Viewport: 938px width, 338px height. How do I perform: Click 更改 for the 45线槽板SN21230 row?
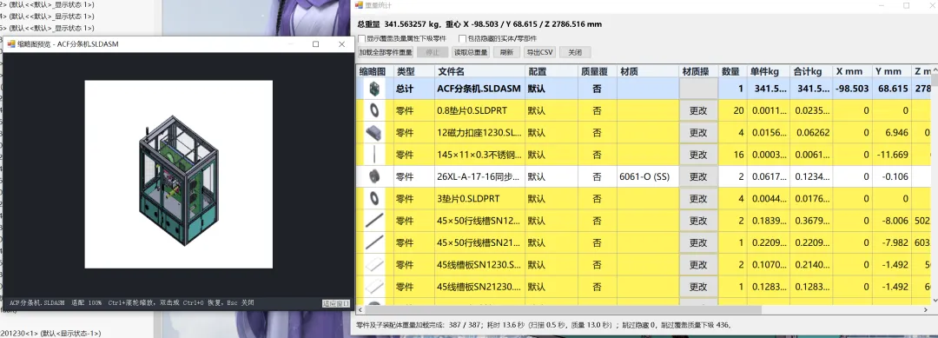click(698, 287)
